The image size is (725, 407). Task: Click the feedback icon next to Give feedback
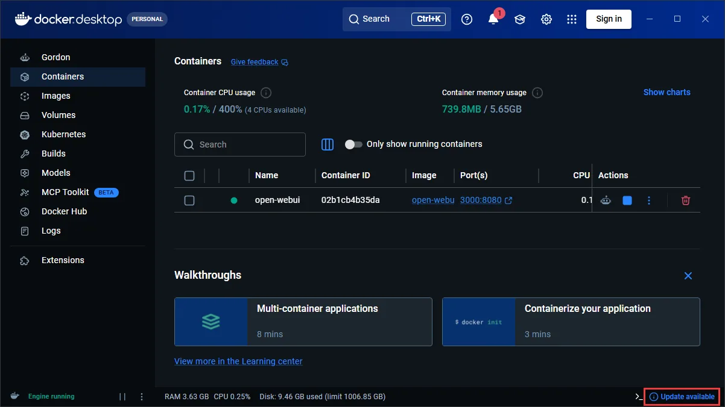[x=285, y=62]
